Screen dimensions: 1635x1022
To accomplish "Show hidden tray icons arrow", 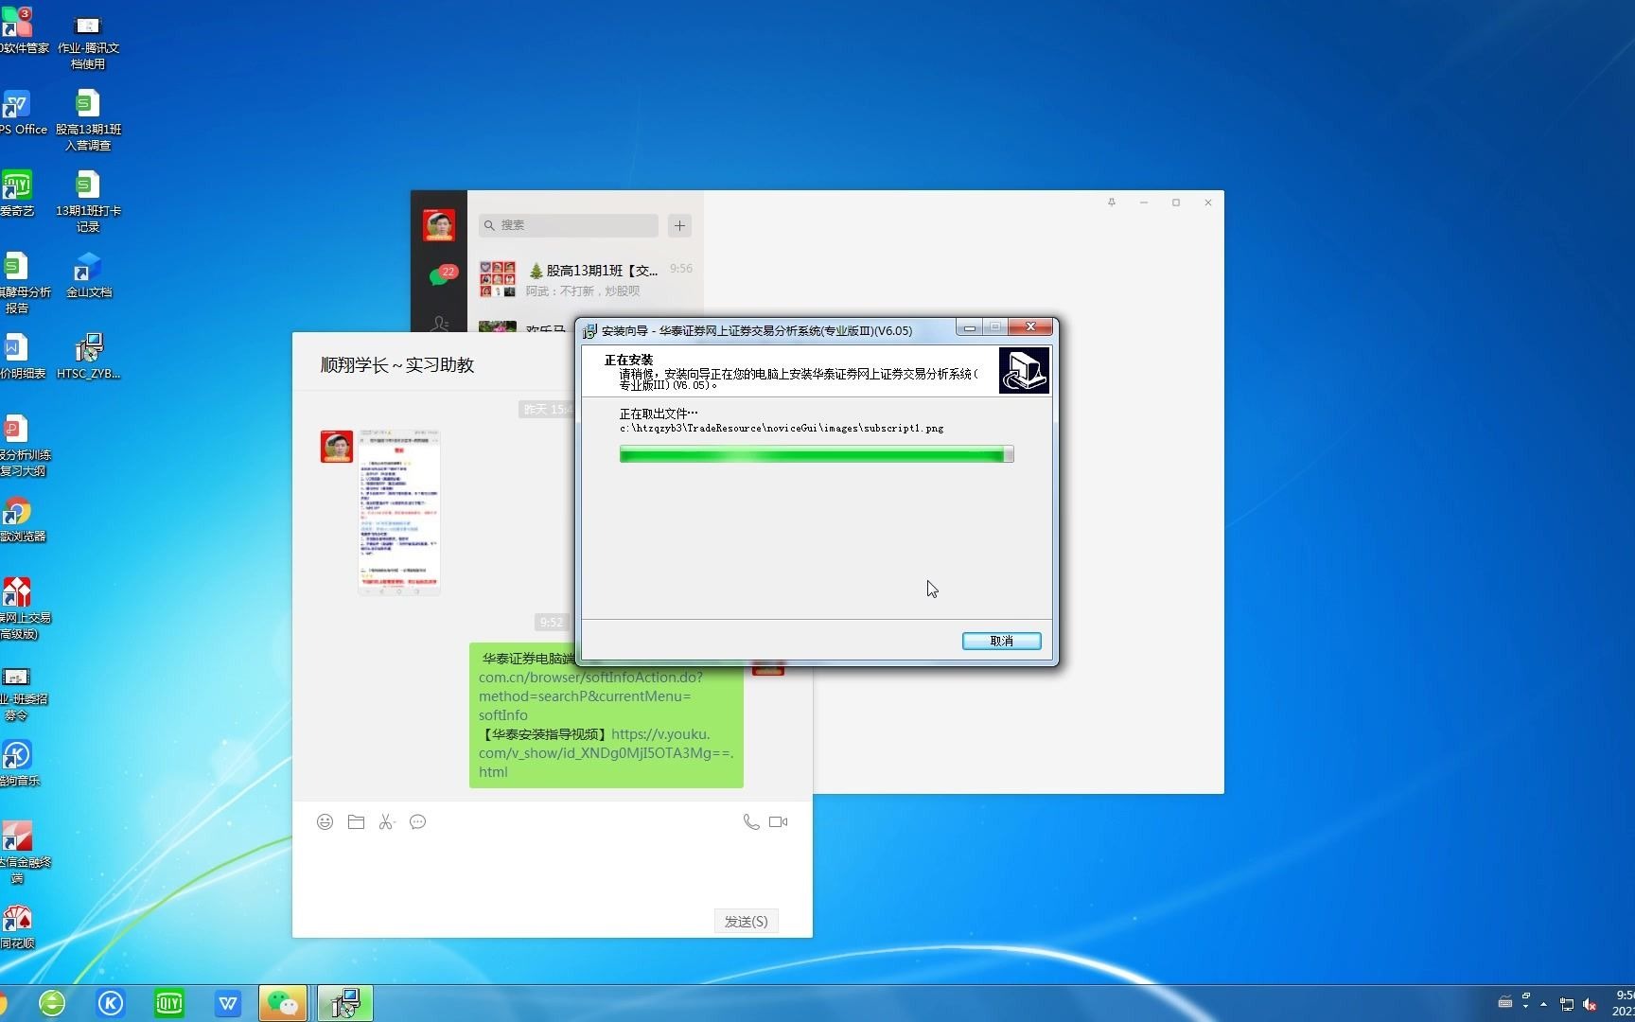I will pos(1544,1004).
